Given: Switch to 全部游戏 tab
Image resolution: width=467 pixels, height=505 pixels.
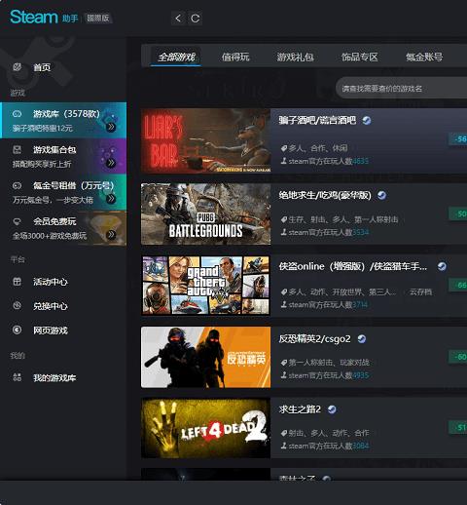Looking at the screenshot, I should 176,57.
